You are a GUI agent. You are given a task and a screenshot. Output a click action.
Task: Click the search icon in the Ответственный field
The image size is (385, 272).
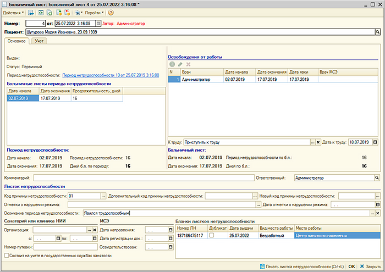[377, 178]
